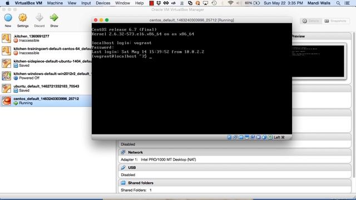Open Notification Center icon
The height and width of the screenshot is (200, 356).
[347, 3]
